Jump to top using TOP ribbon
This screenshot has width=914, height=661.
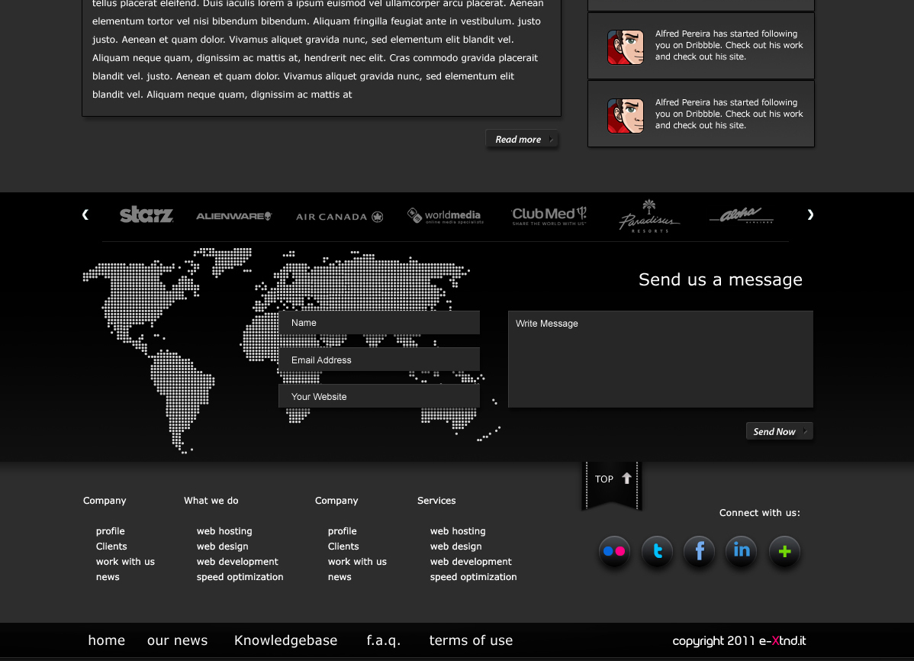pyautogui.click(x=613, y=479)
